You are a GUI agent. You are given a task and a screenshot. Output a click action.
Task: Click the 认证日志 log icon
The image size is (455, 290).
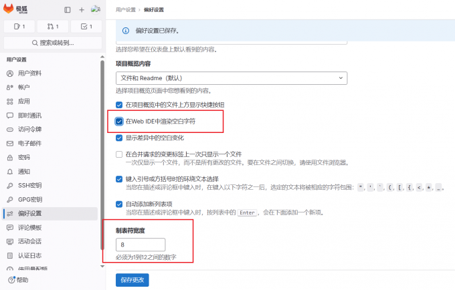coord(10,255)
